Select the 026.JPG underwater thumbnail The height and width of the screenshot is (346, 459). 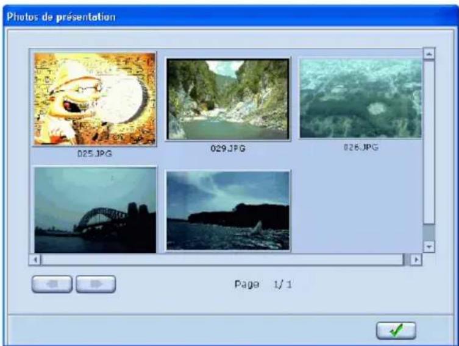tap(361, 98)
